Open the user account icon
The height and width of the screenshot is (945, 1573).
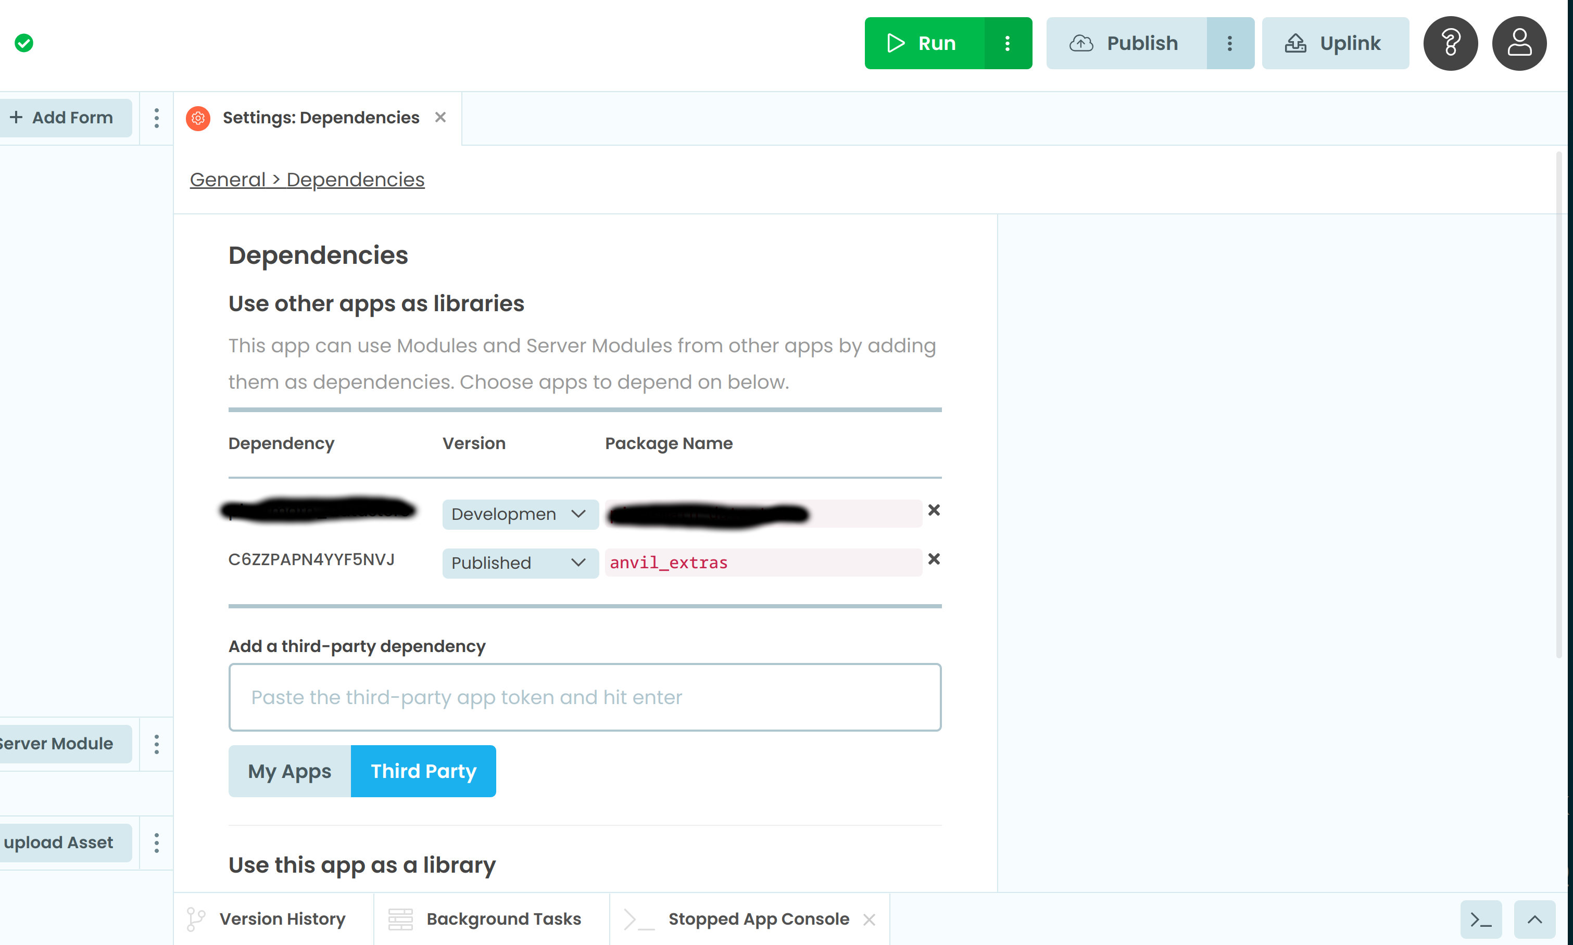pos(1519,43)
